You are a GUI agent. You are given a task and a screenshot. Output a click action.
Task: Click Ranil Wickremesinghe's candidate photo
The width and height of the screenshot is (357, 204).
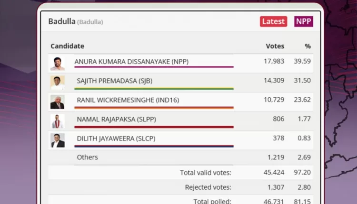pyautogui.click(x=58, y=102)
